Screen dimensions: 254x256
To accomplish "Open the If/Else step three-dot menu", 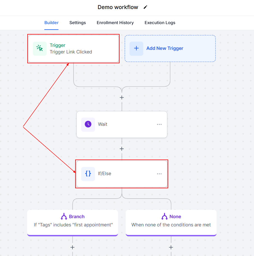I will pos(159,174).
